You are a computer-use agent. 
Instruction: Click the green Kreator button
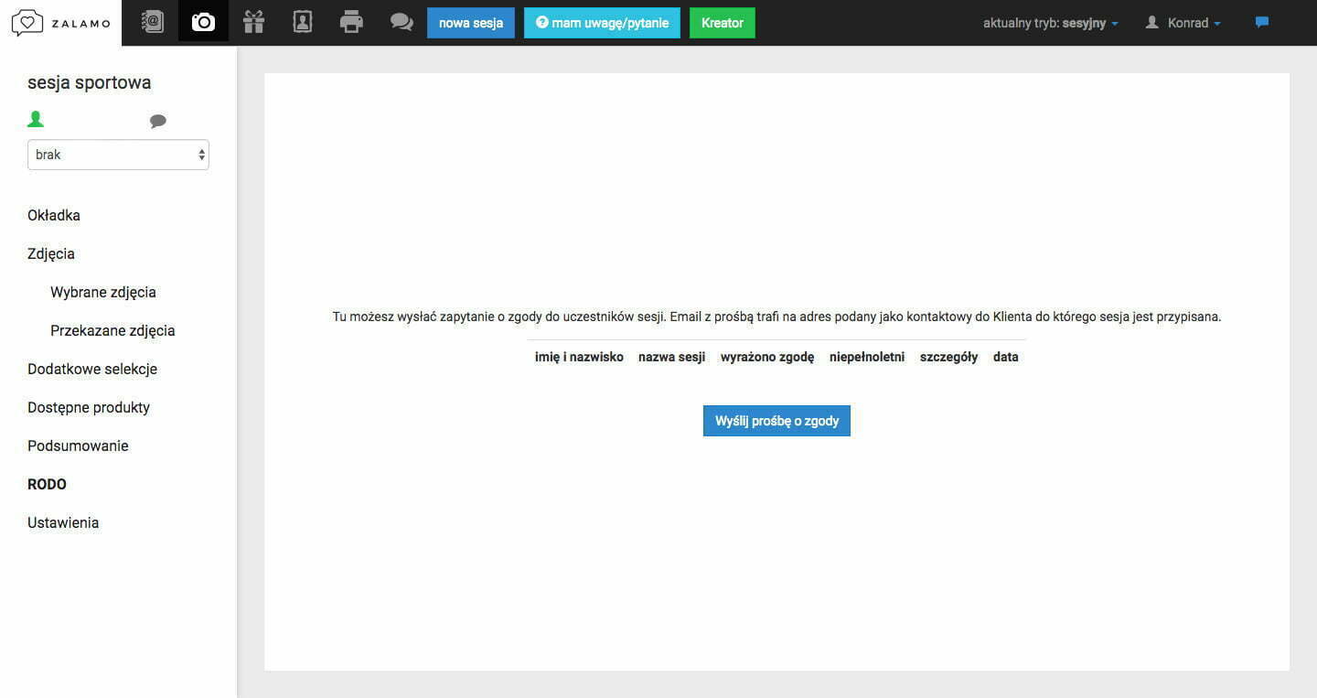pyautogui.click(x=722, y=23)
